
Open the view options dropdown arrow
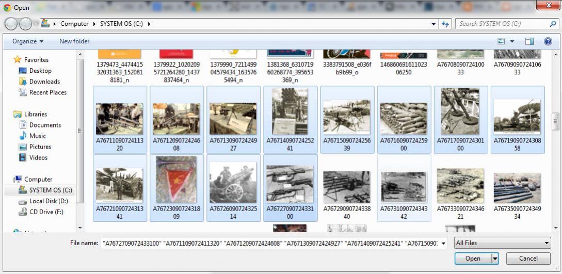pyautogui.click(x=512, y=42)
